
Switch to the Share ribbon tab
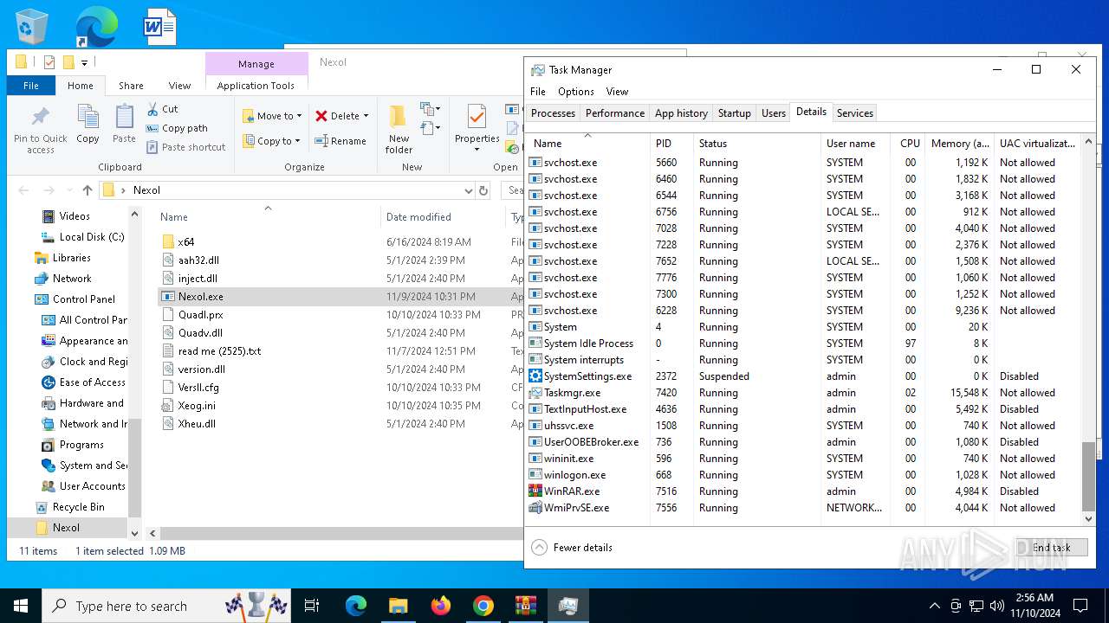tap(131, 86)
